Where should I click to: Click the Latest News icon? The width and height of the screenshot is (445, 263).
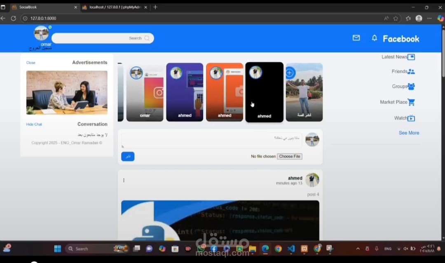point(411,56)
